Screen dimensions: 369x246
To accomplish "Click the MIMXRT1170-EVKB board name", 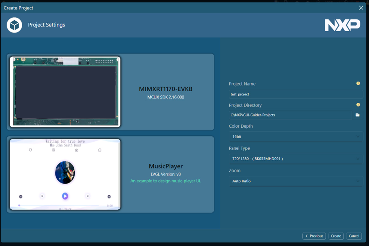I will (166, 89).
